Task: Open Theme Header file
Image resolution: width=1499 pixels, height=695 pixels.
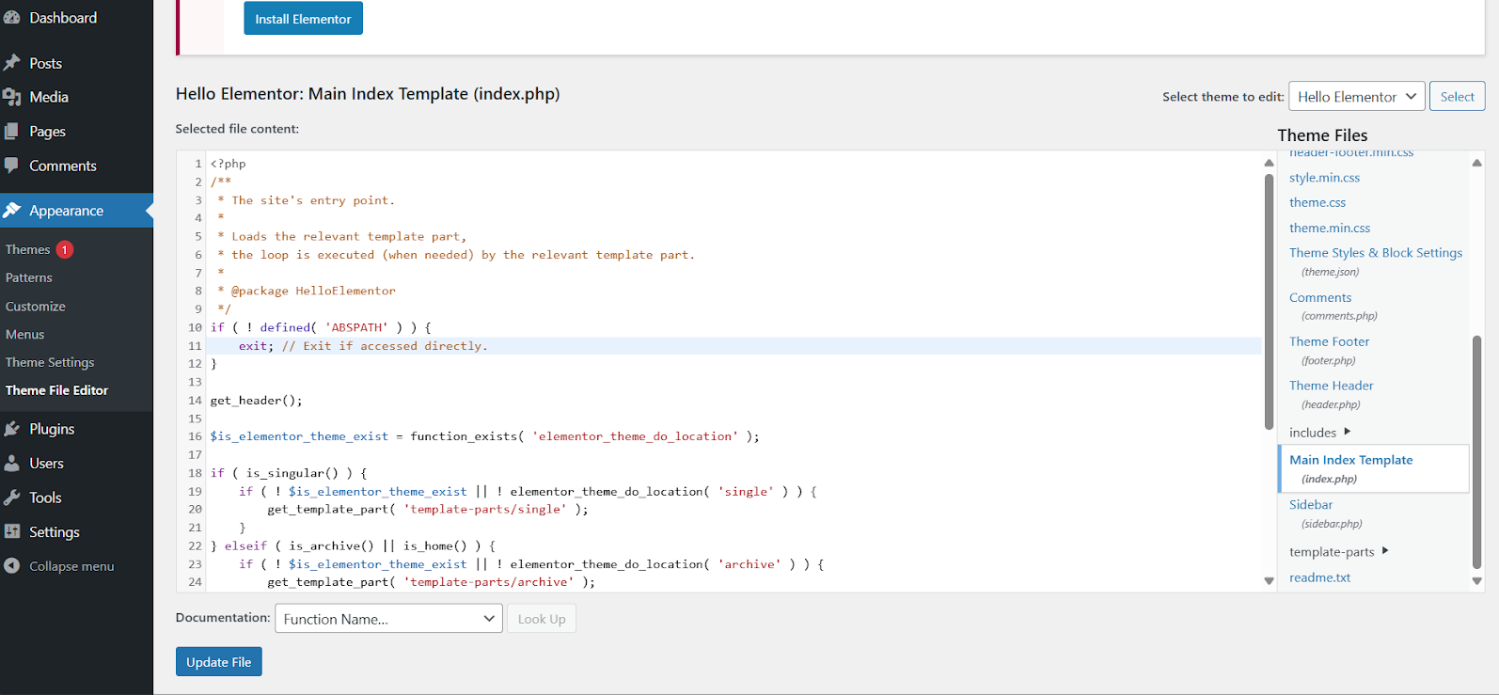Action: pos(1331,386)
